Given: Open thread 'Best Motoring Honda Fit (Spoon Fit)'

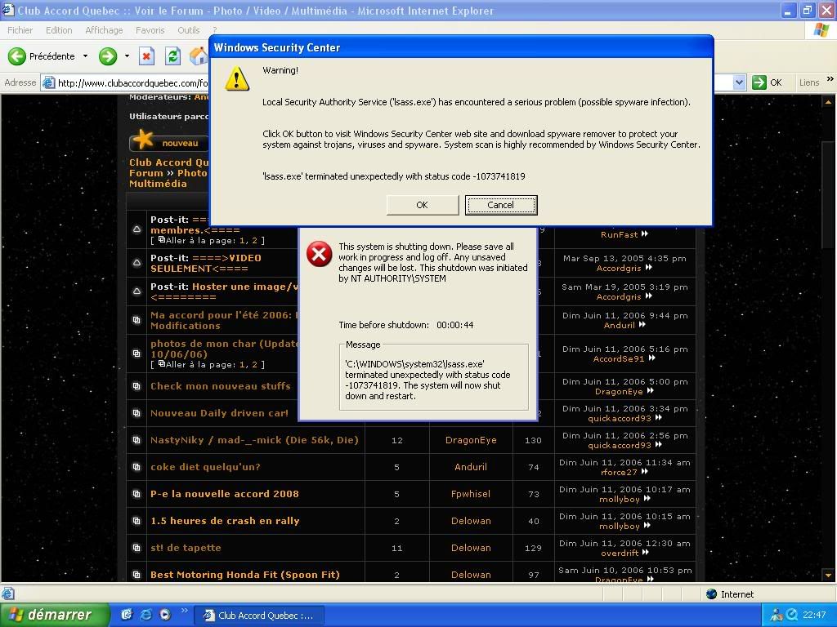Looking at the screenshot, I should [245, 575].
